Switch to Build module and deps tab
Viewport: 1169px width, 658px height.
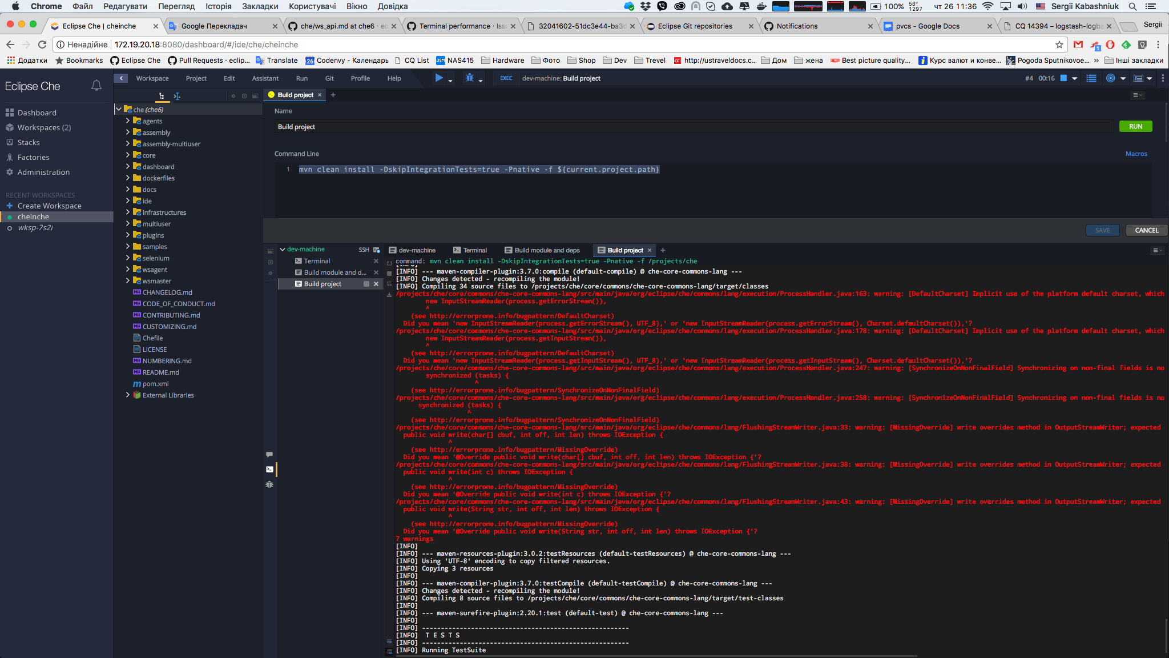[546, 250]
